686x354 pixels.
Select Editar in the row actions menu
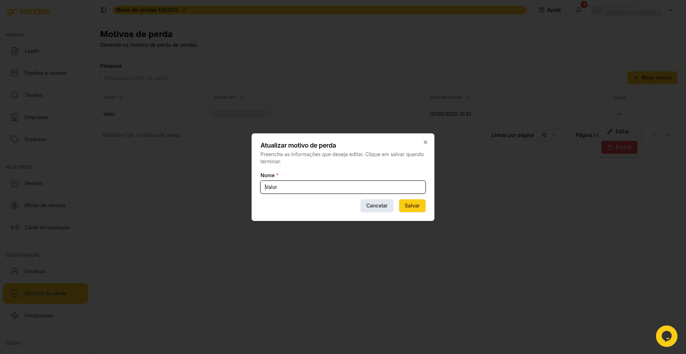[x=619, y=132]
